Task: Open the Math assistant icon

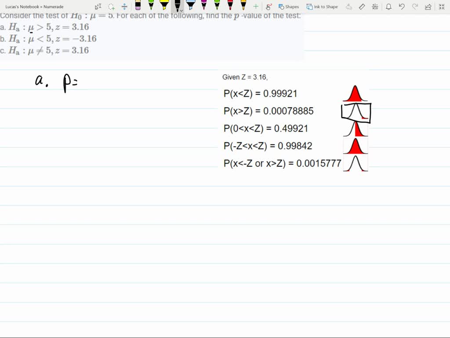Action: [375, 7]
